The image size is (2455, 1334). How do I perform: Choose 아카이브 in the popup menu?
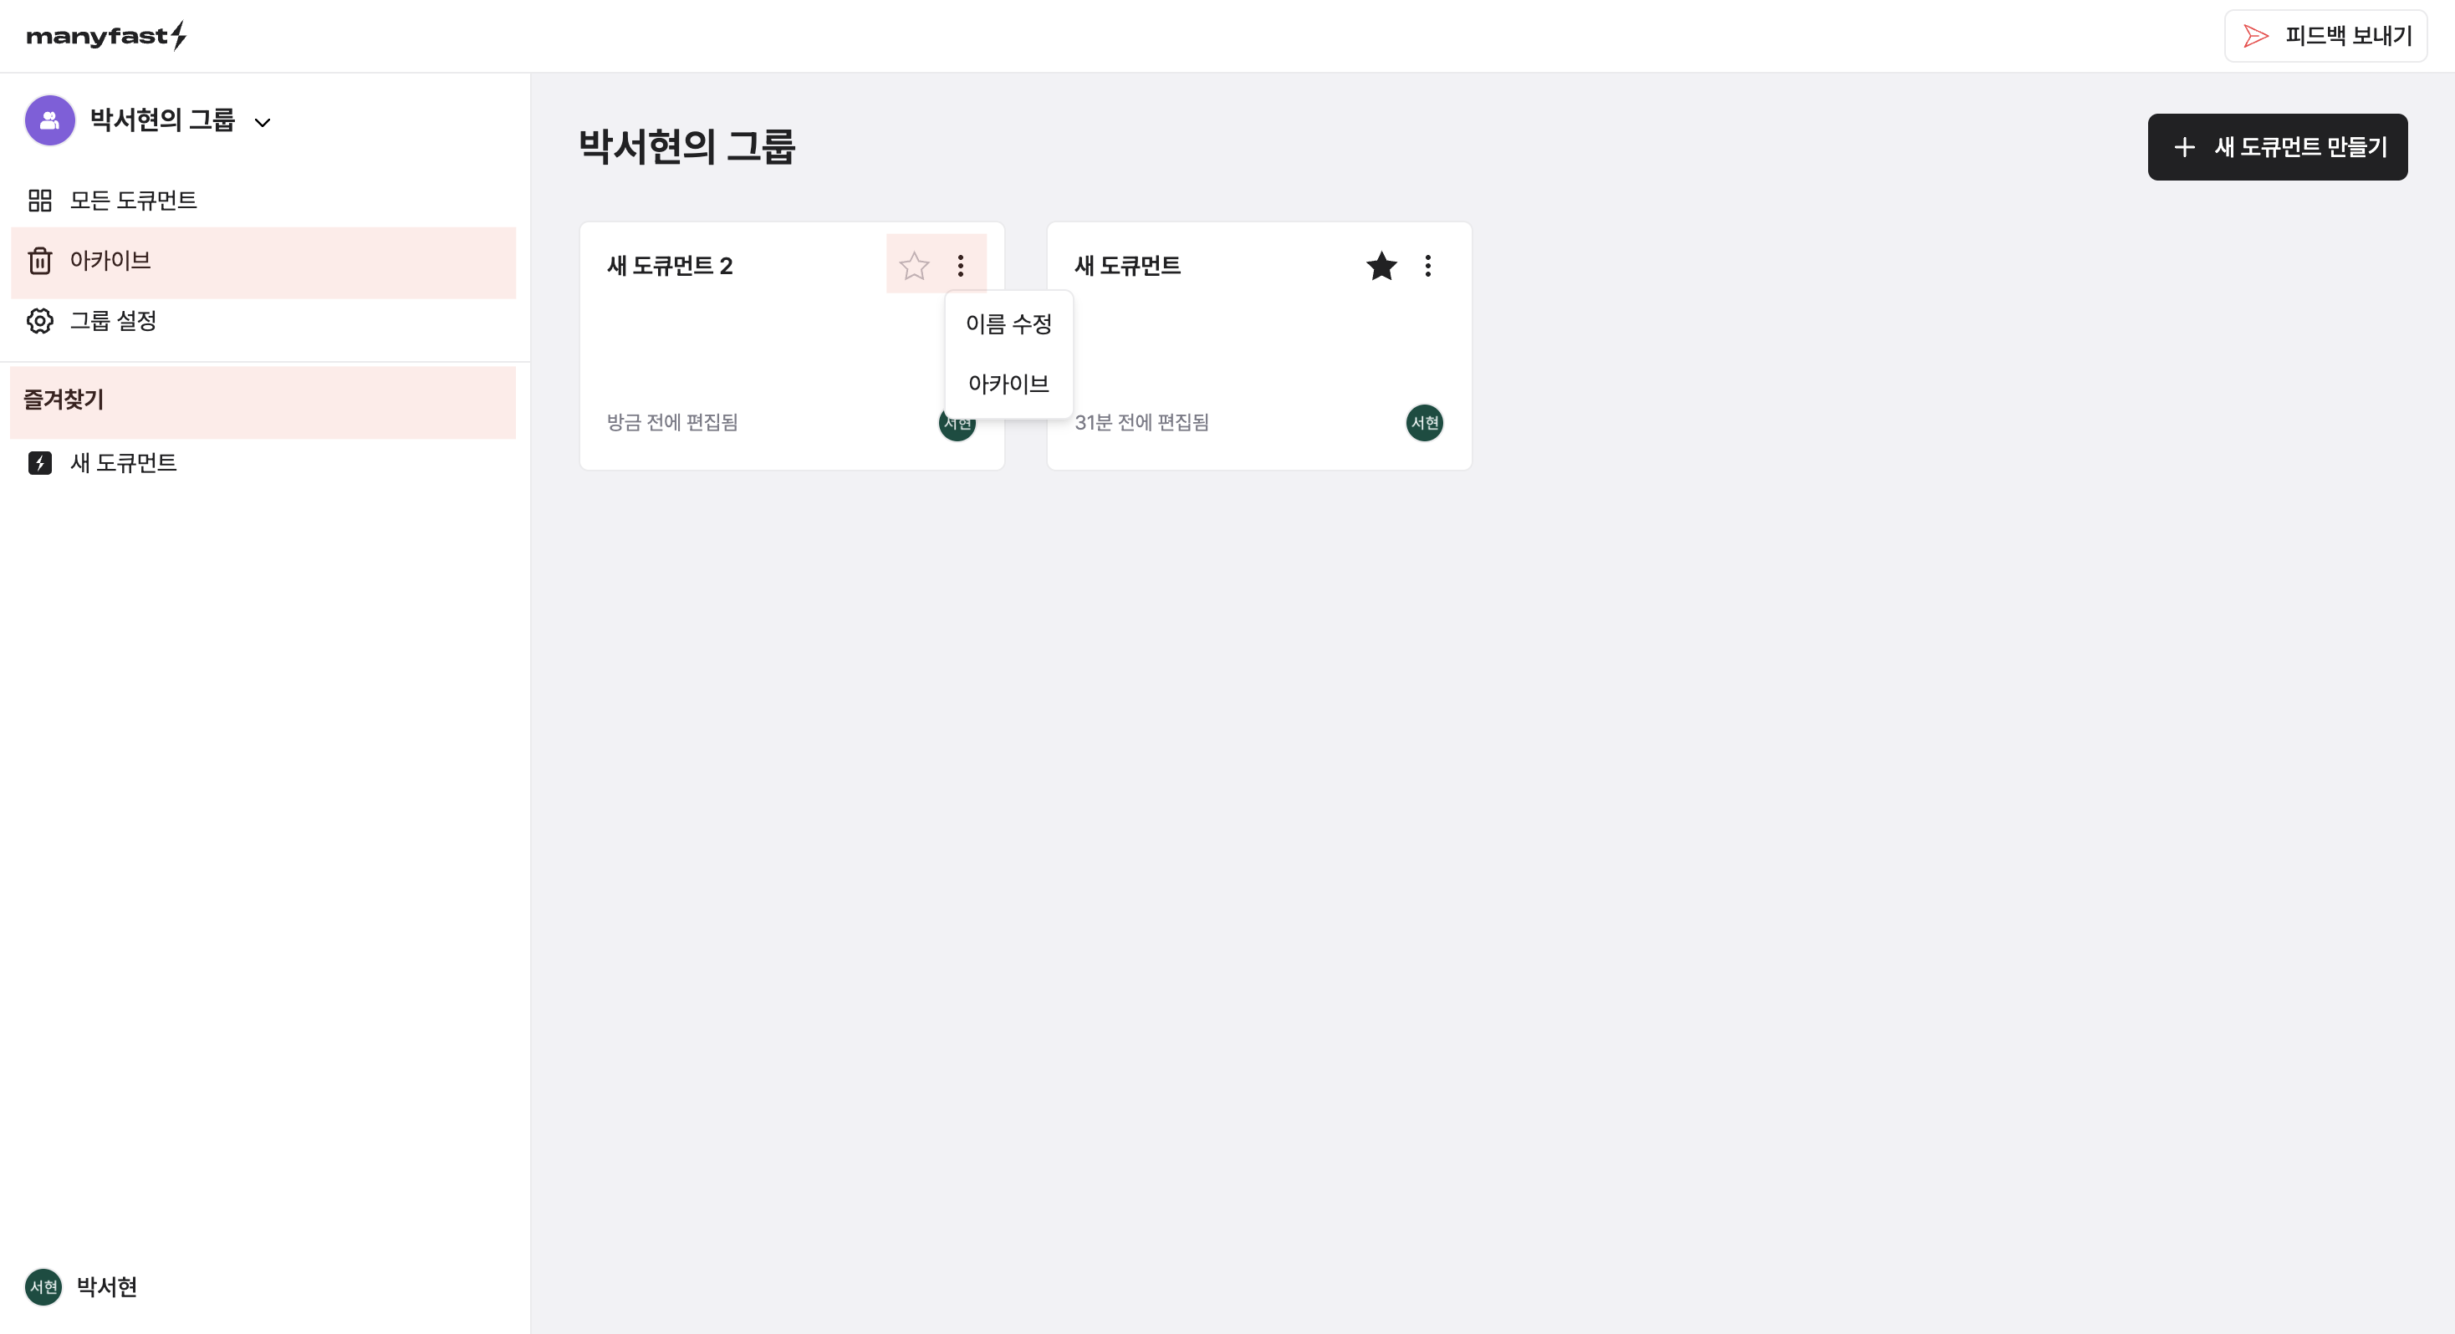point(1008,384)
